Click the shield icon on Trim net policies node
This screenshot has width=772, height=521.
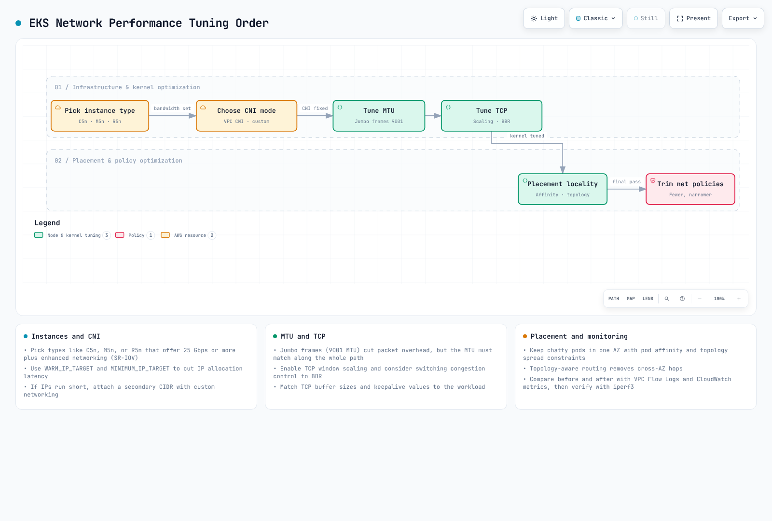coord(653,180)
